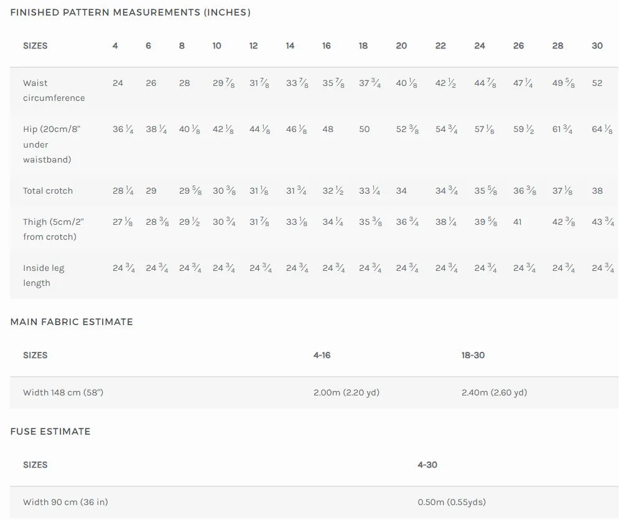Click the Fuse Estimate heading
This screenshot has width=619, height=520.
[x=50, y=432]
